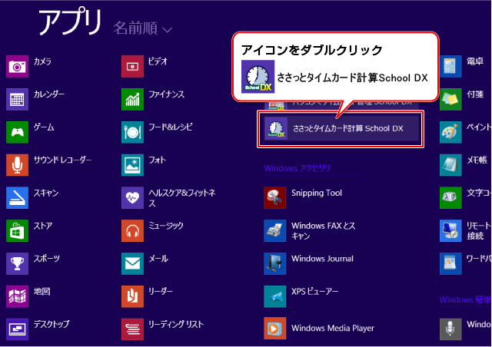Screen dimensions: 492x347
Task: Click the XPS ビューアー label text
Action: tap(314, 292)
